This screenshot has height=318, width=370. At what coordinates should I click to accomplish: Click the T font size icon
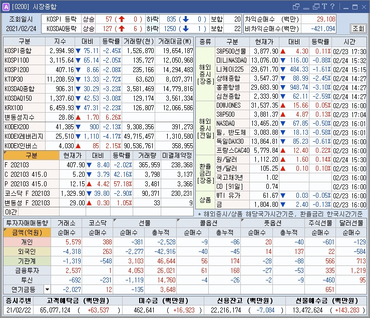(324, 7)
